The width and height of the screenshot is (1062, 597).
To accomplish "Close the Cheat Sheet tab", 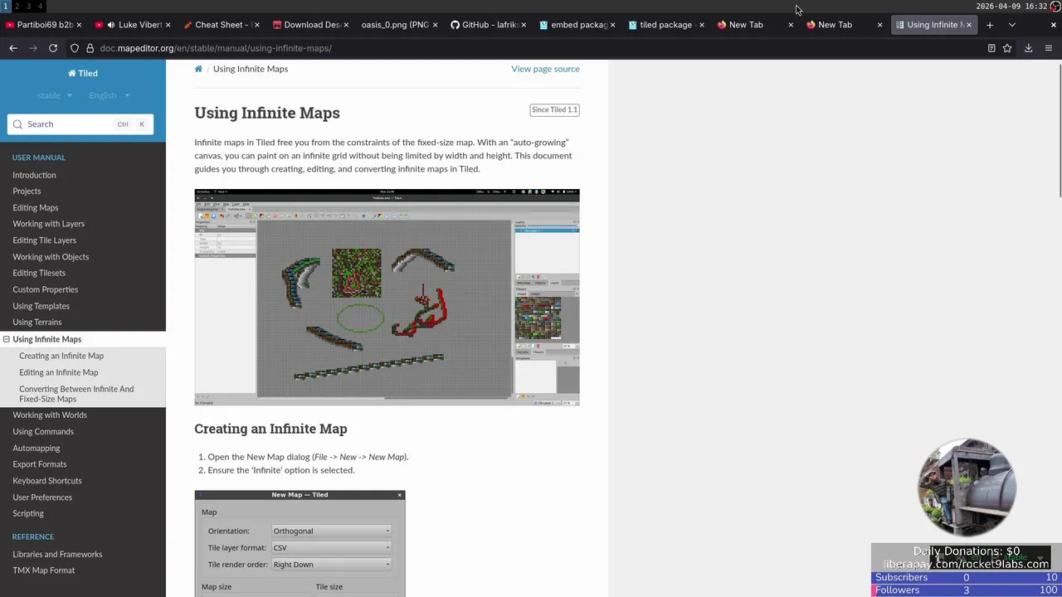I will [x=256, y=25].
